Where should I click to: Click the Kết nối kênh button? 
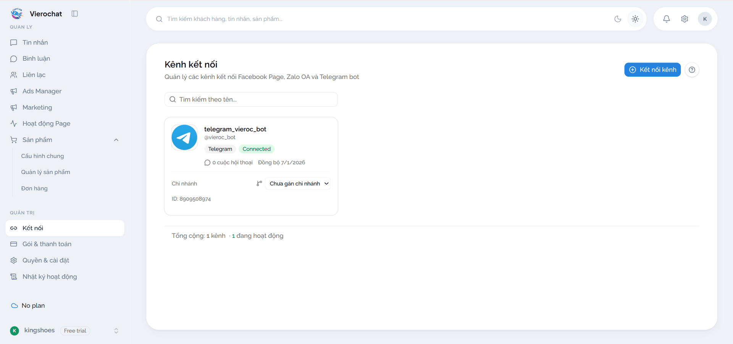652,70
